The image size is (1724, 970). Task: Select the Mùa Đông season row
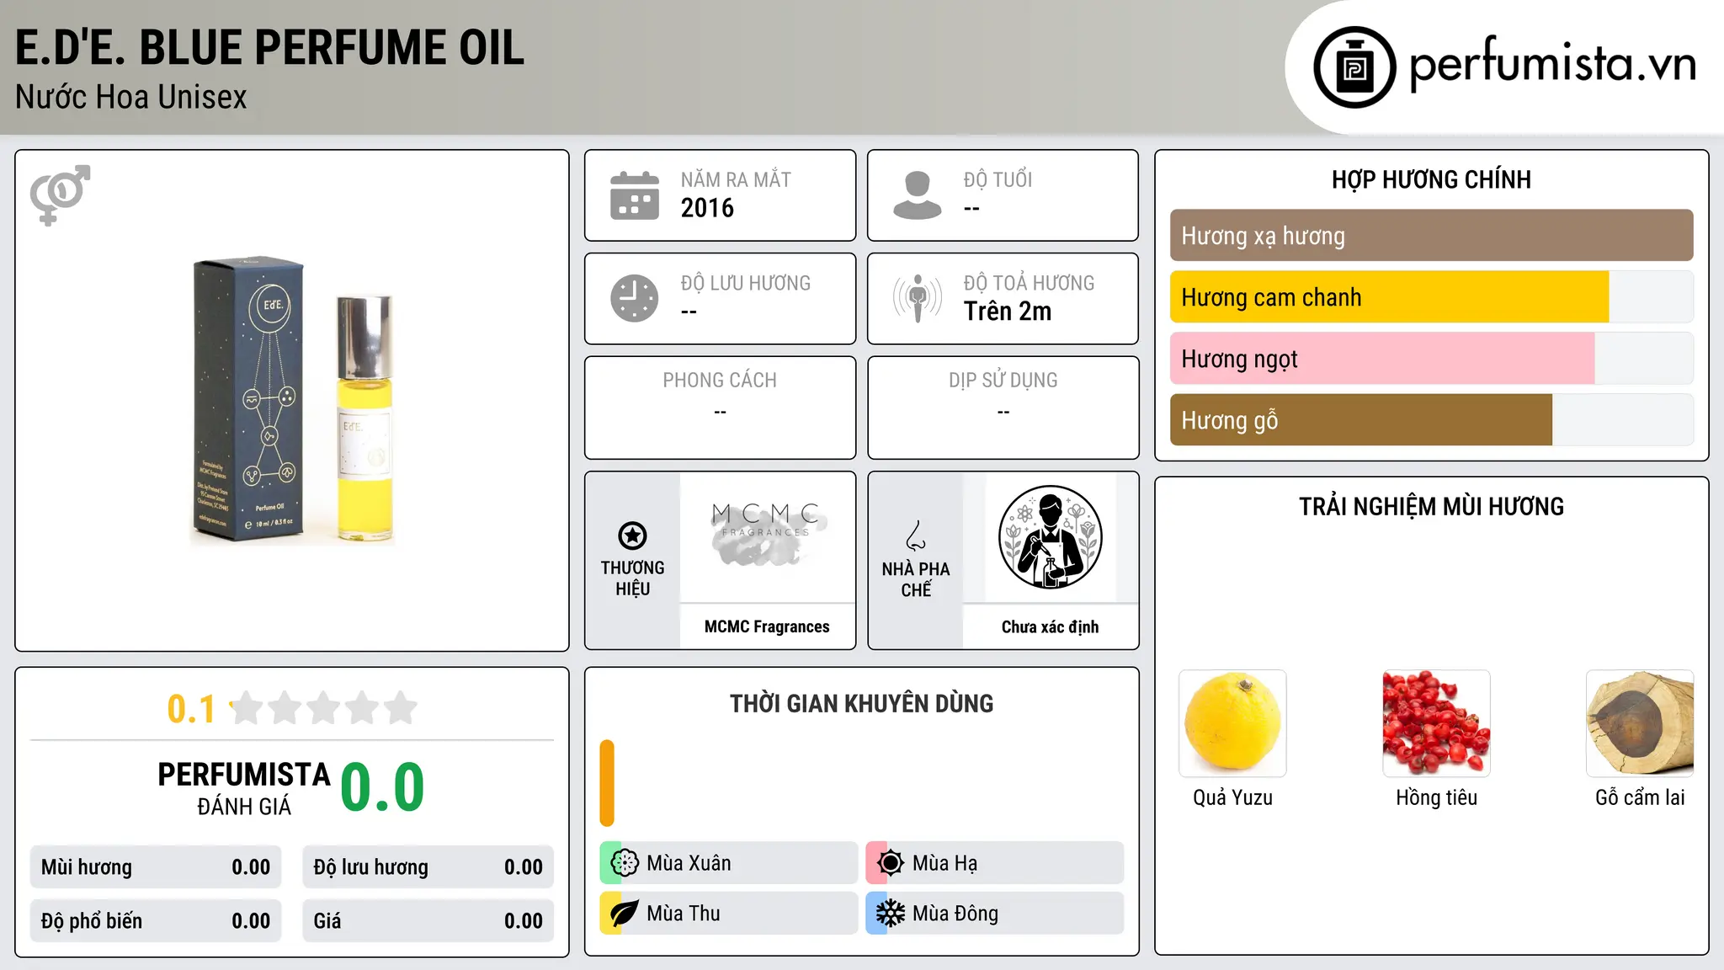tap(995, 914)
